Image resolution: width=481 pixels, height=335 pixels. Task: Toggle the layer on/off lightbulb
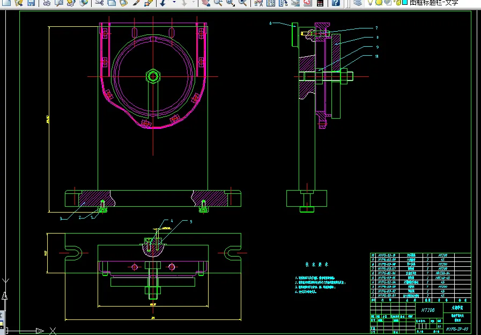371,3
